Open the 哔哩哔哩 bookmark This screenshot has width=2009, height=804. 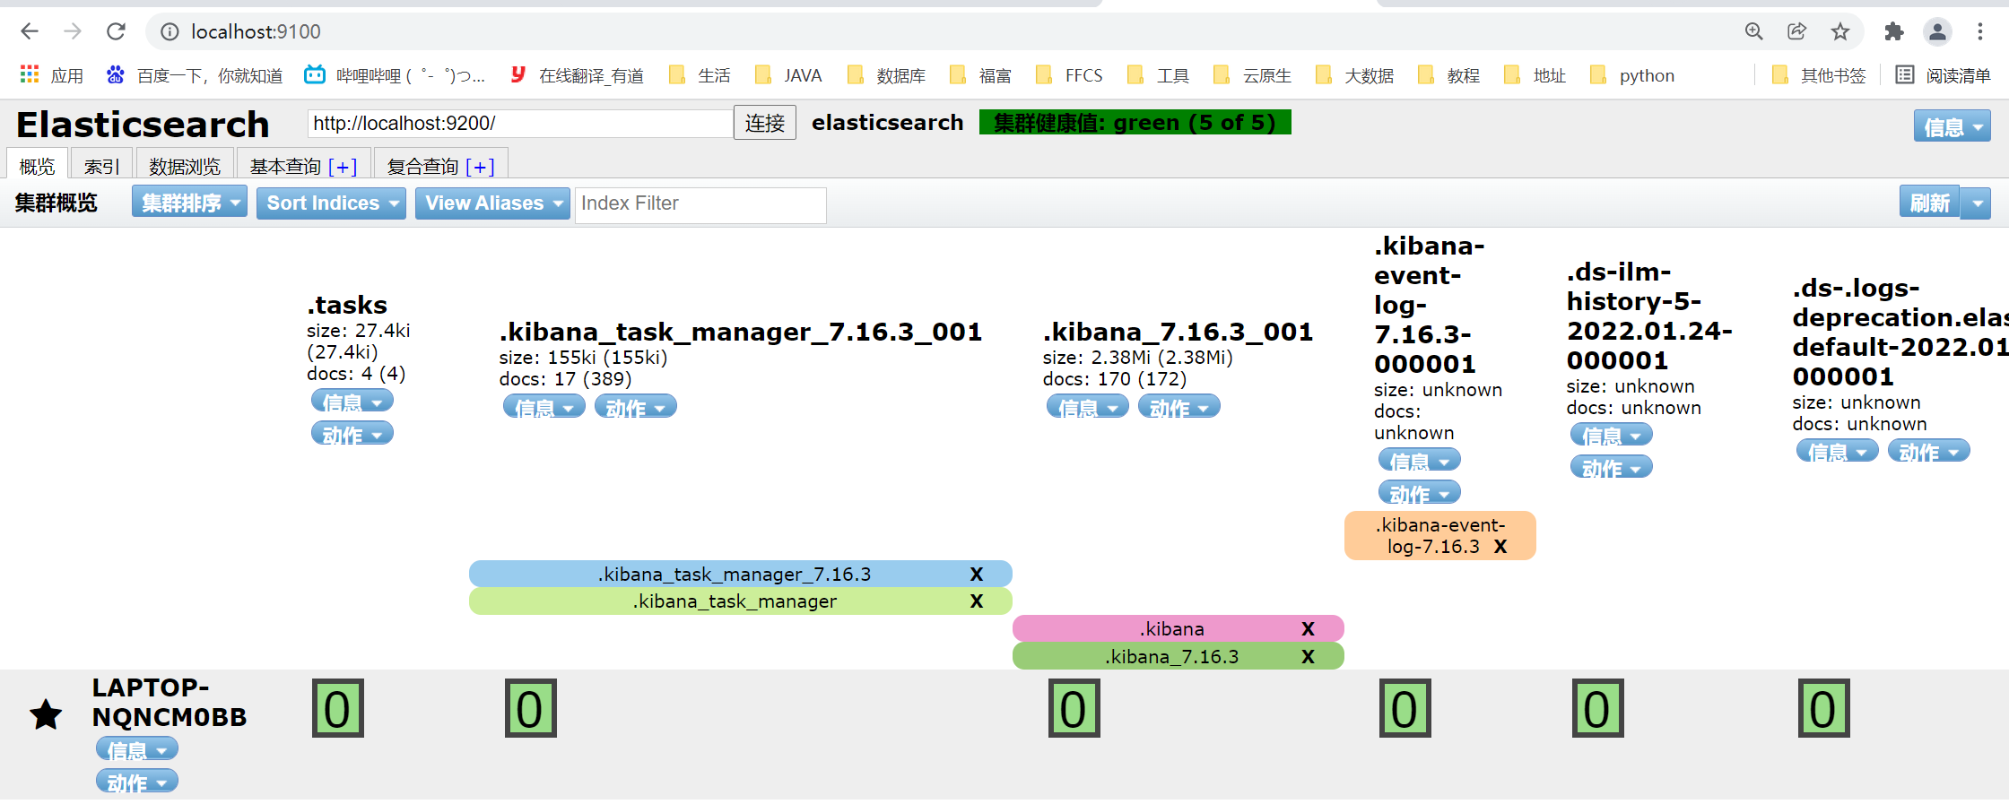395,75
